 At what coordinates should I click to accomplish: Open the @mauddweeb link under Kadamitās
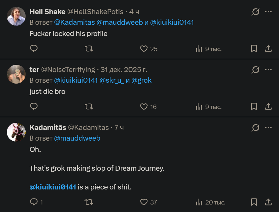[x=77, y=138]
